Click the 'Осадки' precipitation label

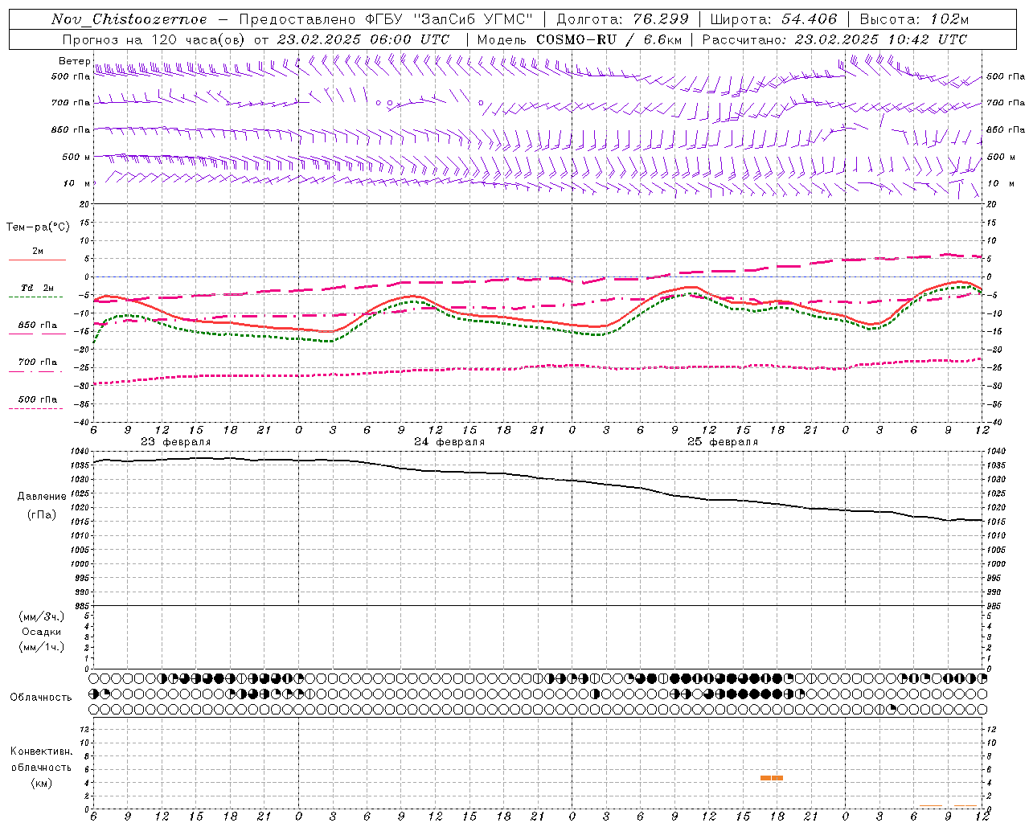(42, 632)
